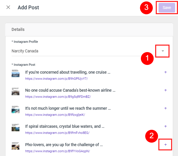Click the Save button
This screenshot has width=178, height=156.
tap(167, 8)
